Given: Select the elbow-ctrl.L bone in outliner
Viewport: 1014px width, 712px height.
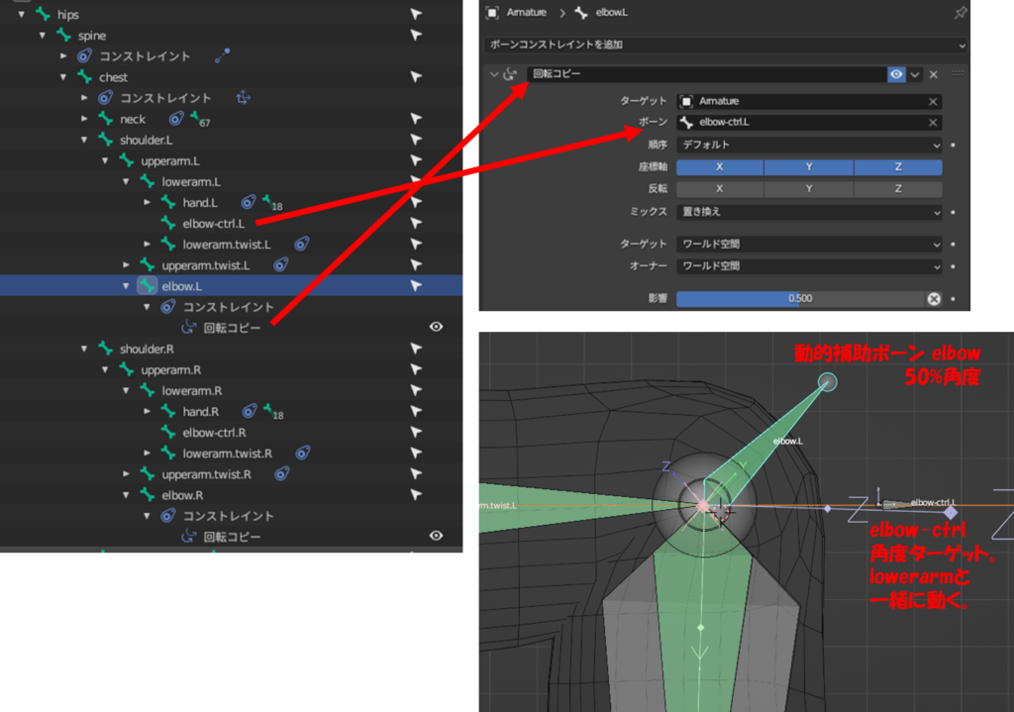Looking at the screenshot, I should point(213,224).
